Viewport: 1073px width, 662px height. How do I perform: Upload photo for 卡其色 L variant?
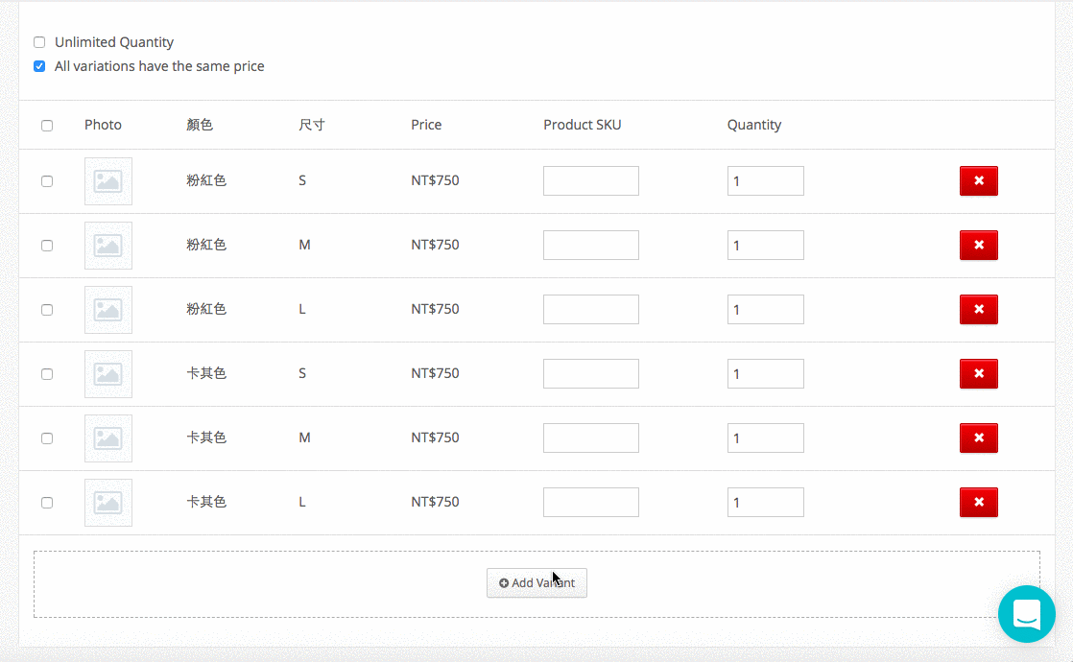point(108,503)
